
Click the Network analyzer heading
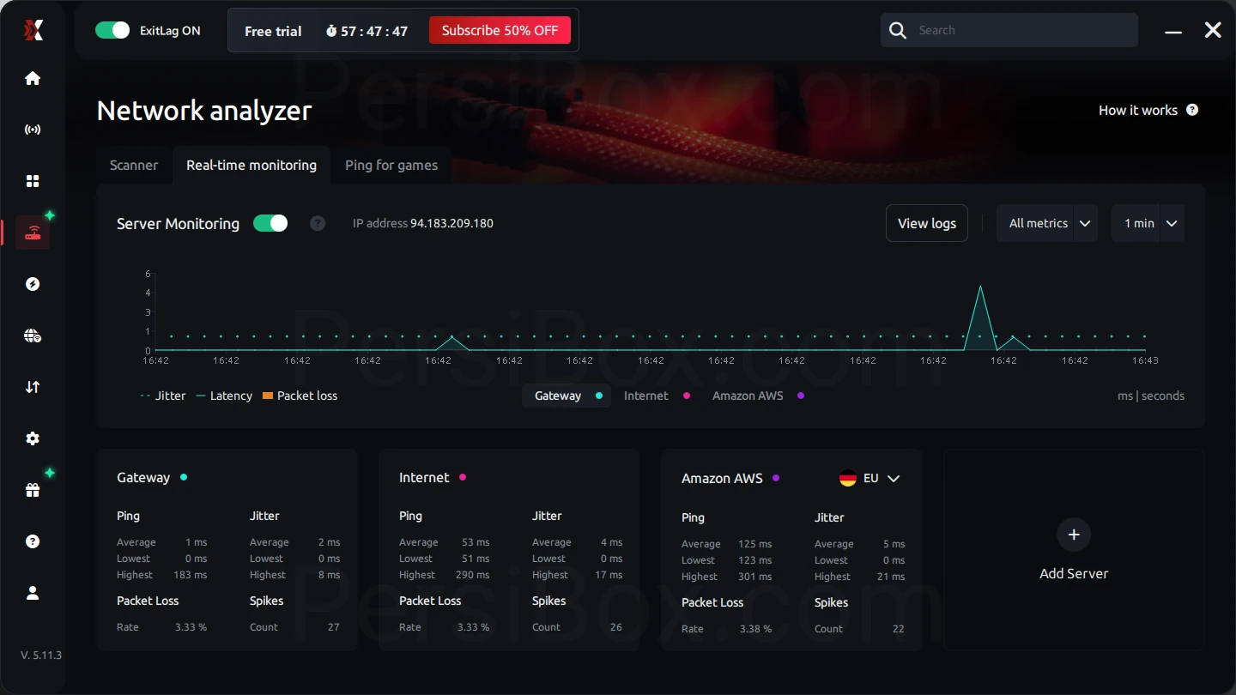coord(204,111)
